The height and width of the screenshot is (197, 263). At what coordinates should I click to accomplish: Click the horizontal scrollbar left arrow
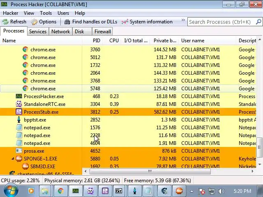(85, 171)
